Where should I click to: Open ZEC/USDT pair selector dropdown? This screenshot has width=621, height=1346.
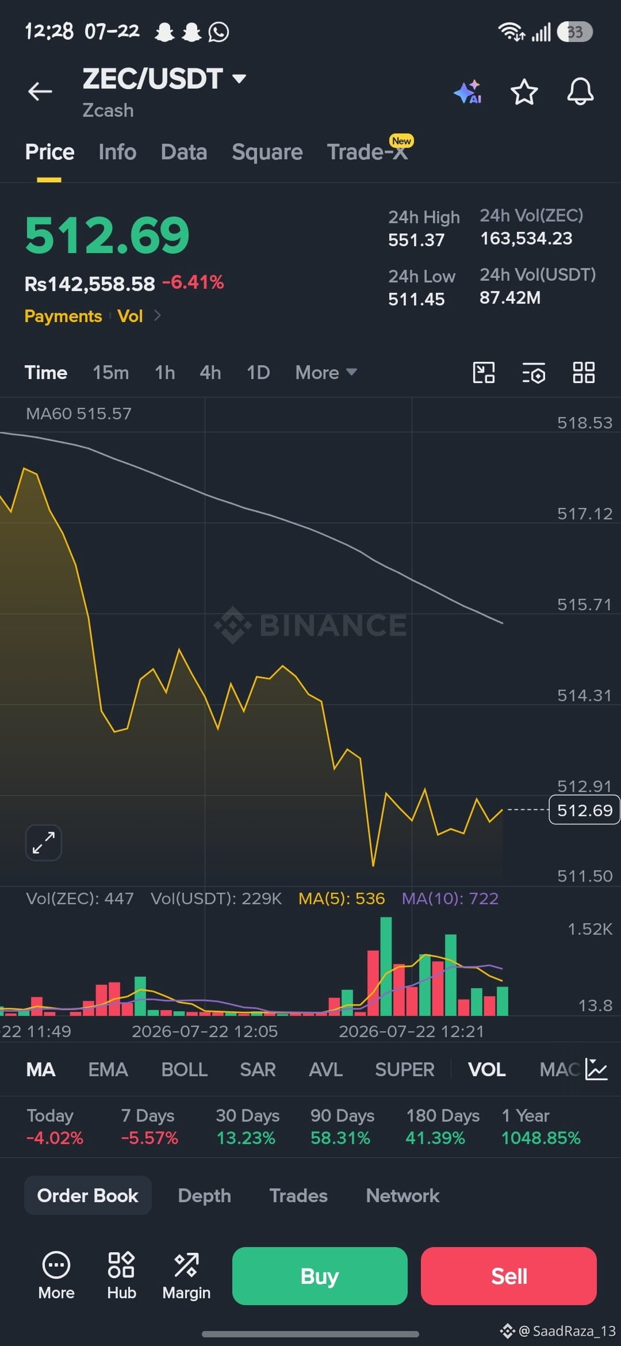click(164, 79)
